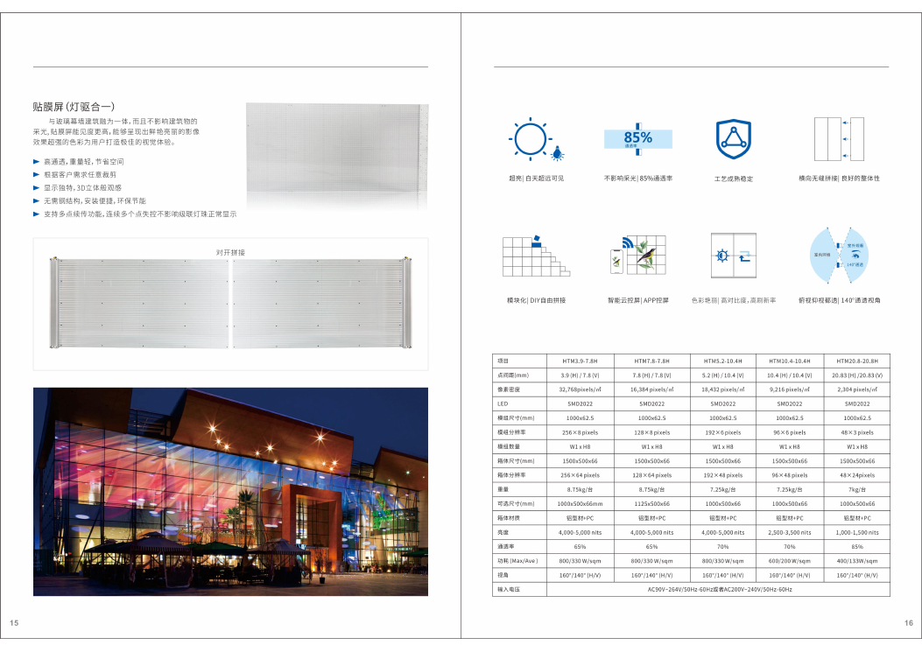Screen dimensions: 922x652
Task: Click the blue arrow beside 显示独特,3D立体般观感
Action: (37, 188)
